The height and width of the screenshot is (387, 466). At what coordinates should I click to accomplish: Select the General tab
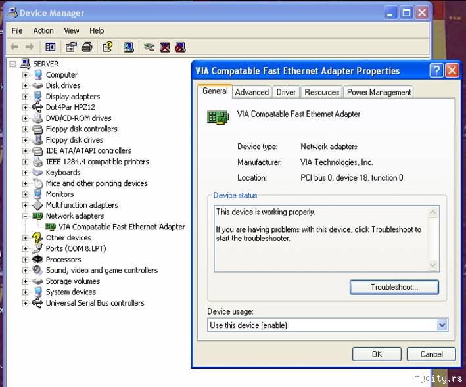click(215, 91)
